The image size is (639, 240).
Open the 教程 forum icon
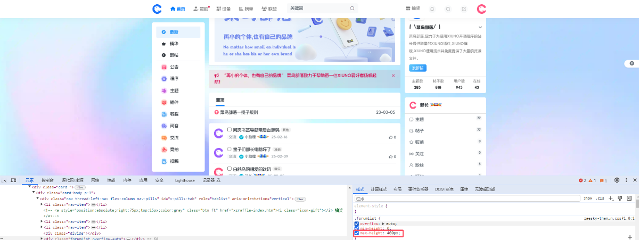(164, 114)
